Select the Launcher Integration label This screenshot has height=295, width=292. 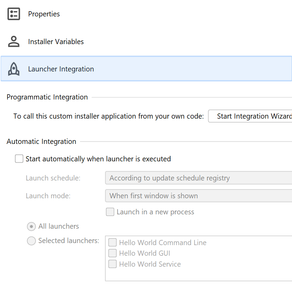pos(61,69)
